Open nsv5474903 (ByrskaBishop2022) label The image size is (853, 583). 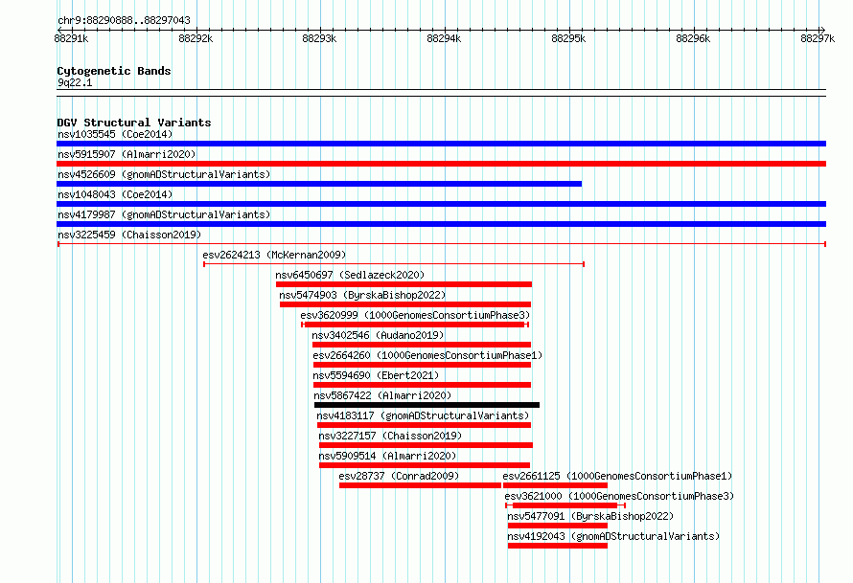point(362,295)
